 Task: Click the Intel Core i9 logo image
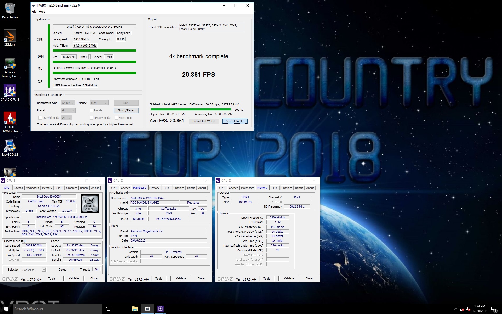pos(90,204)
